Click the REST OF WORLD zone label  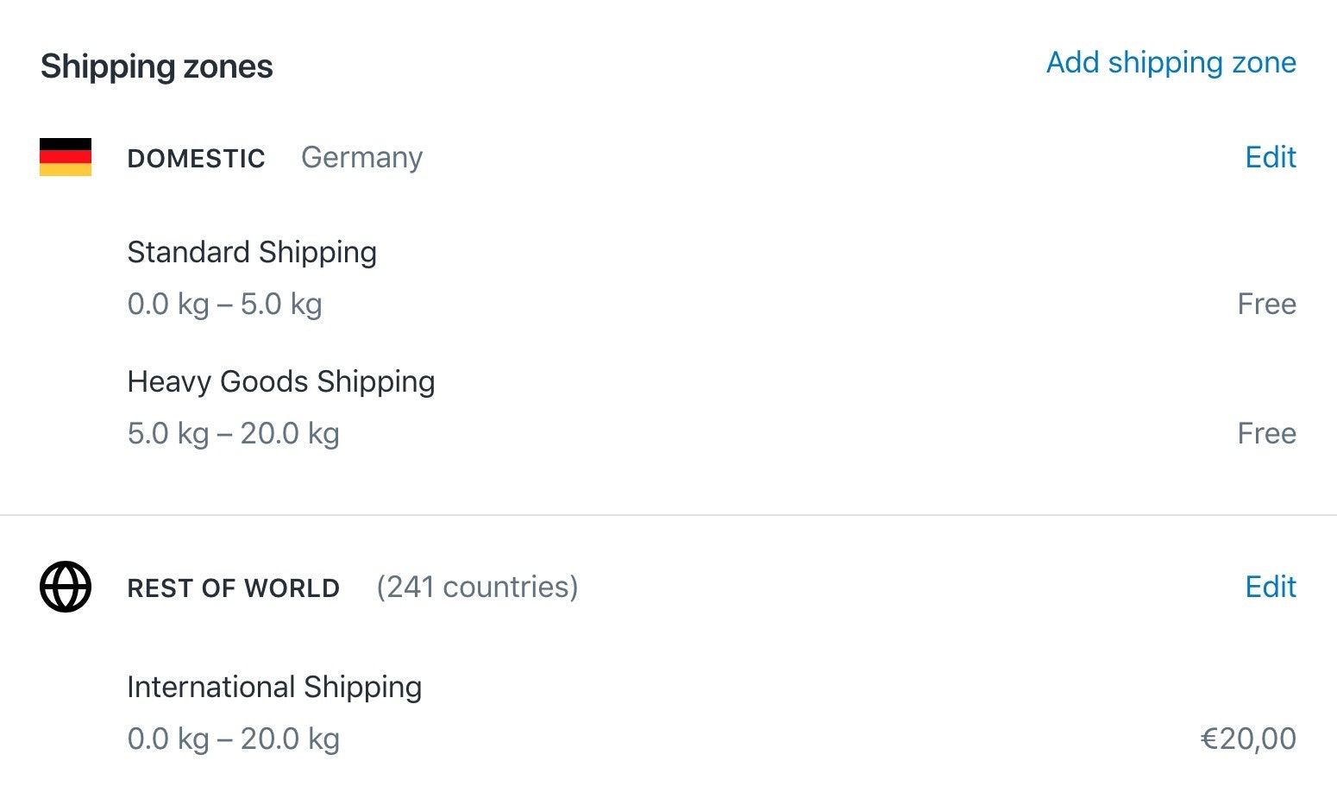point(234,588)
